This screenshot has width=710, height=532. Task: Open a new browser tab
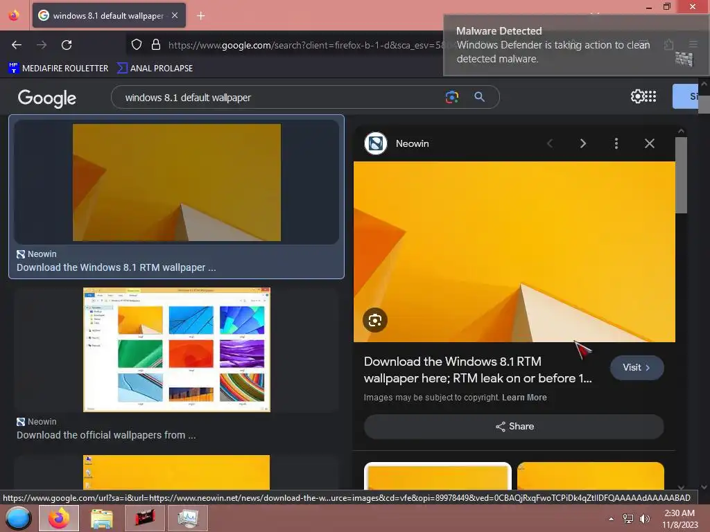pyautogui.click(x=201, y=16)
